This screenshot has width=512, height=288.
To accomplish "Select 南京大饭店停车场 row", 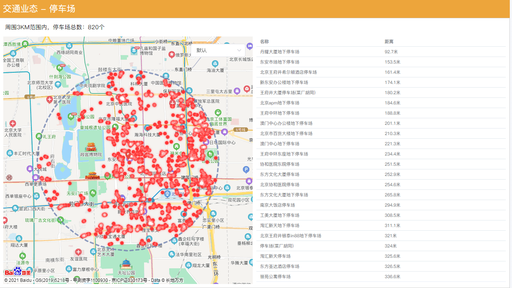I will tap(381, 205).
